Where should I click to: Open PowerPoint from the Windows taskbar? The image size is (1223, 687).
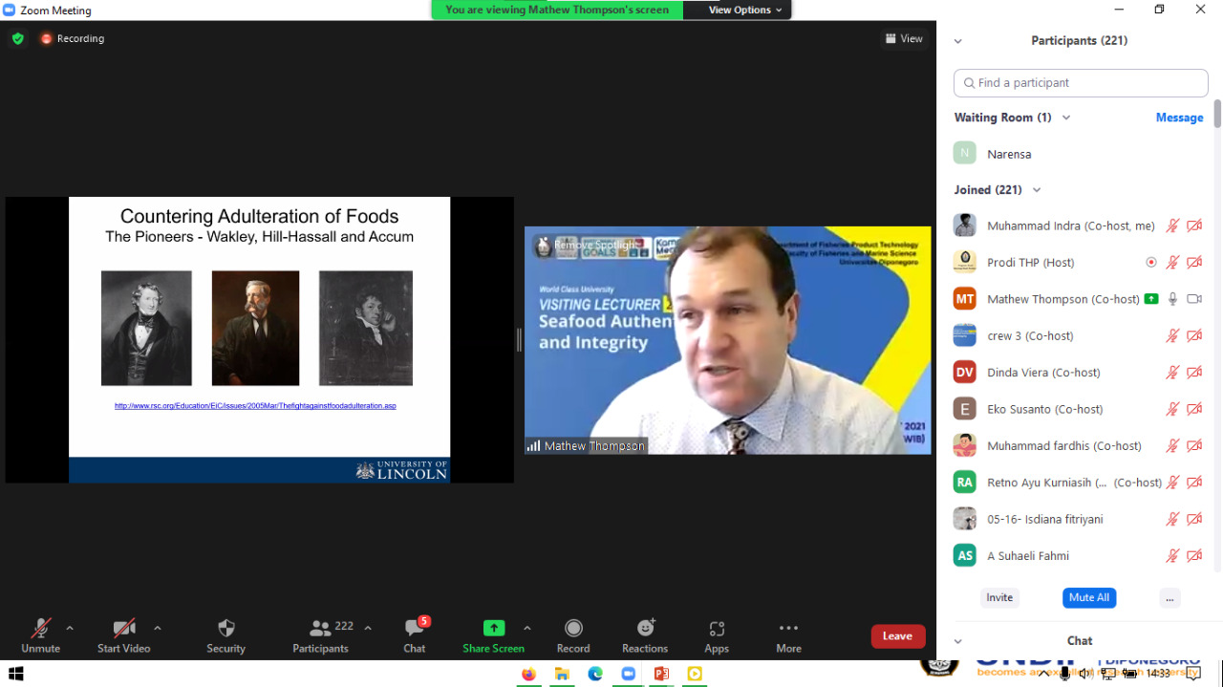pyautogui.click(x=660, y=674)
